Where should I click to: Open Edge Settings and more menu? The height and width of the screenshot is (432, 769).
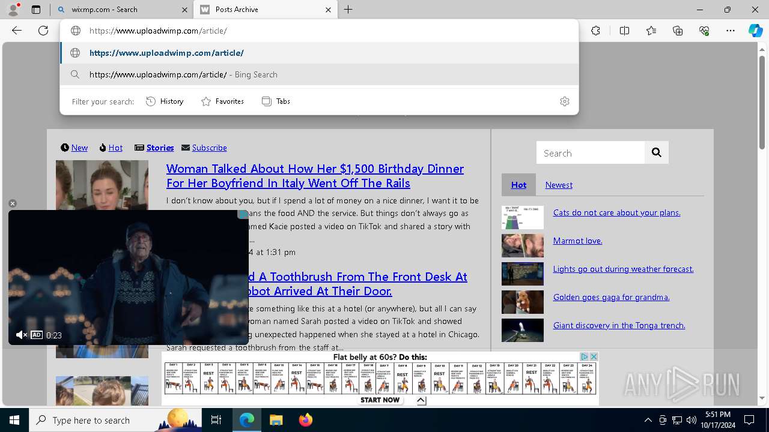731,31
